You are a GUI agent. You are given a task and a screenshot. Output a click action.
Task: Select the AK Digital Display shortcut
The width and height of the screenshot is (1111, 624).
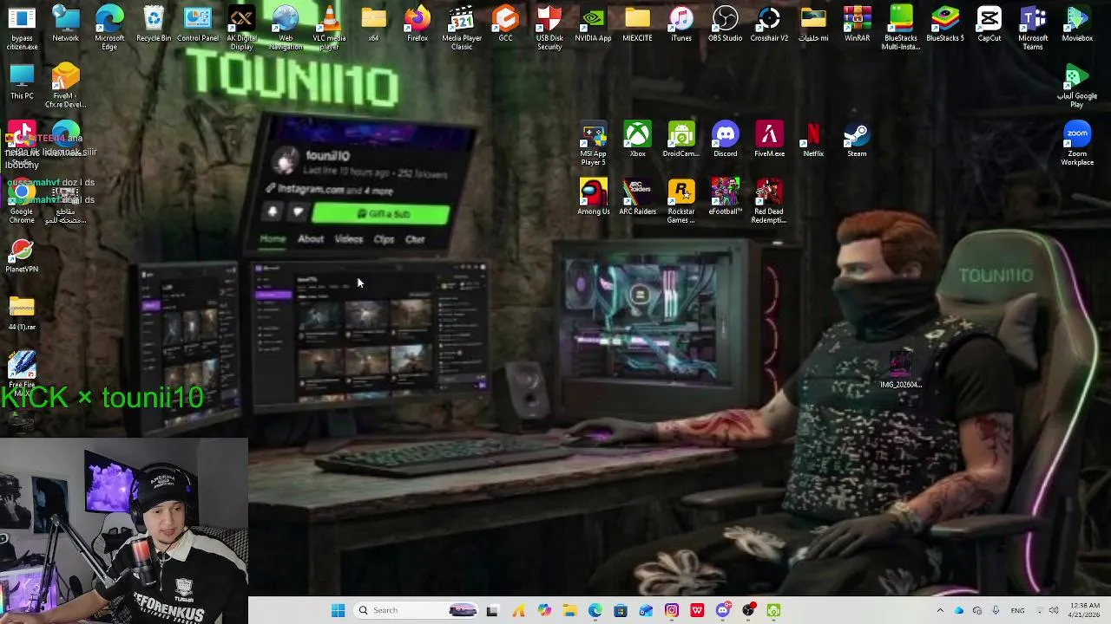coord(241,28)
